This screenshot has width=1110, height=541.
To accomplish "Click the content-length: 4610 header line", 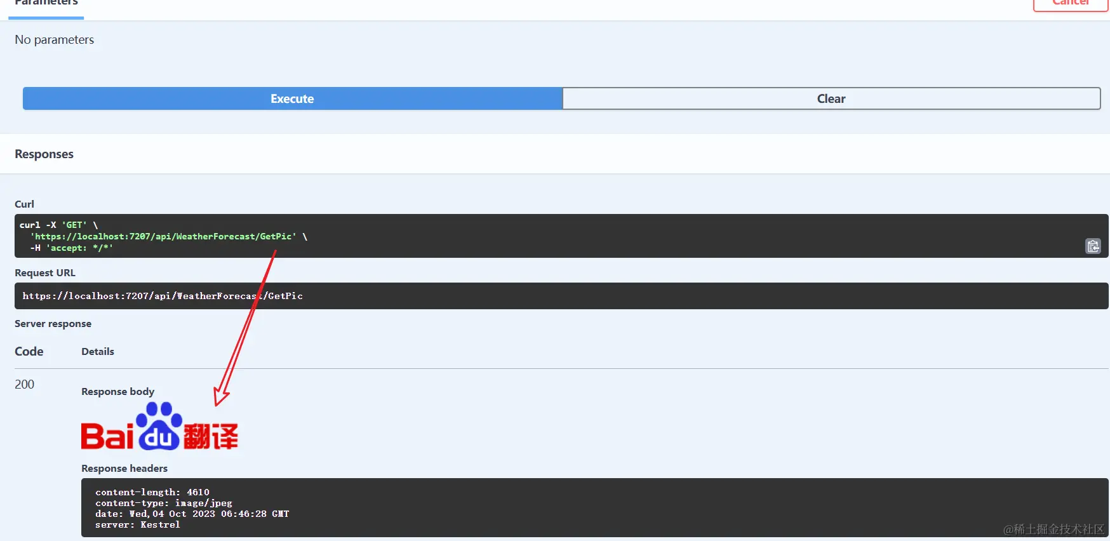I will [152, 492].
